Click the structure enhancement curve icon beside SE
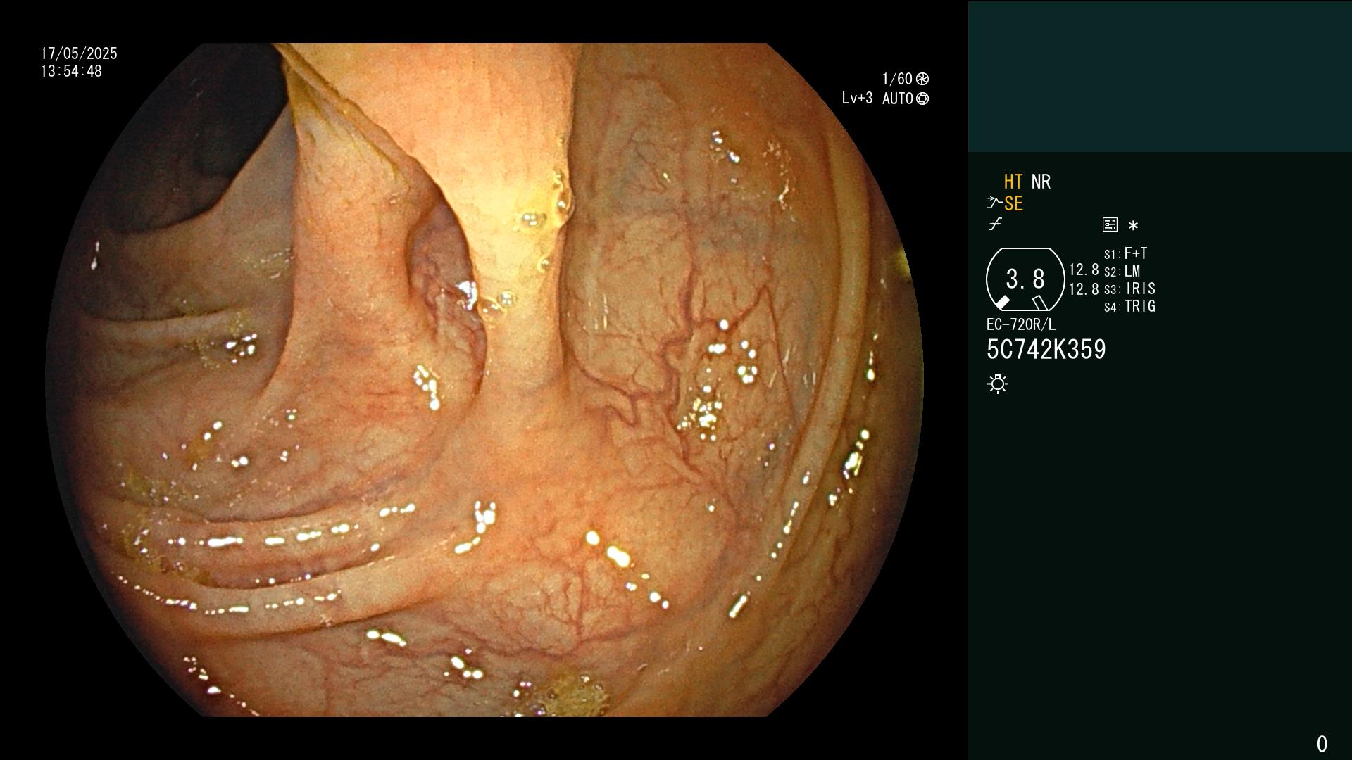Screen dimensions: 1352x760 point(994,203)
